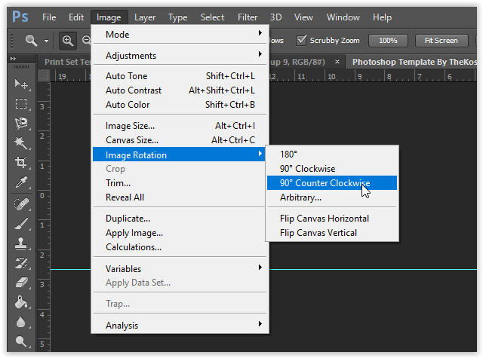Select the Paint Bucket tool
483x358 pixels.
(x=21, y=302)
